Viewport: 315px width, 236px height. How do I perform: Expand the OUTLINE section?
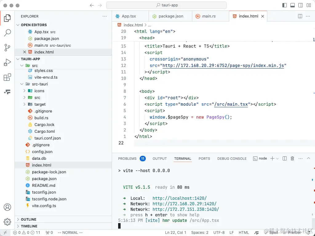pyautogui.click(x=63, y=219)
